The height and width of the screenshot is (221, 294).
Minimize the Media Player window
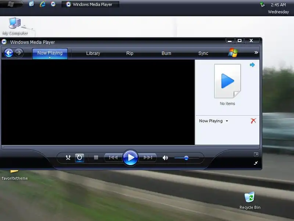(230, 41)
